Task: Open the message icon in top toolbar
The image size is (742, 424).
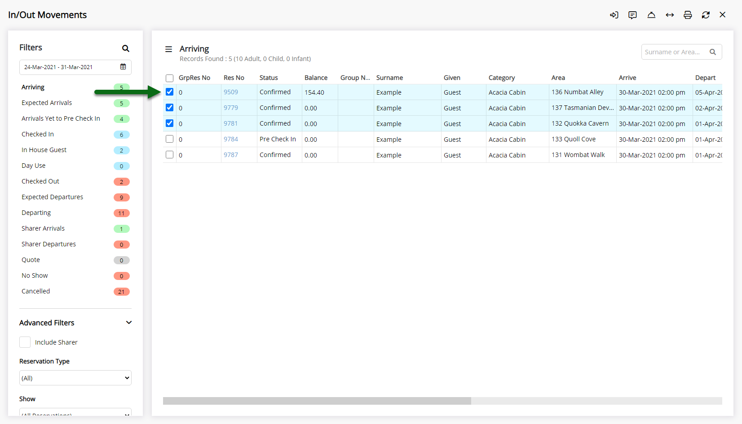Action: (632, 15)
